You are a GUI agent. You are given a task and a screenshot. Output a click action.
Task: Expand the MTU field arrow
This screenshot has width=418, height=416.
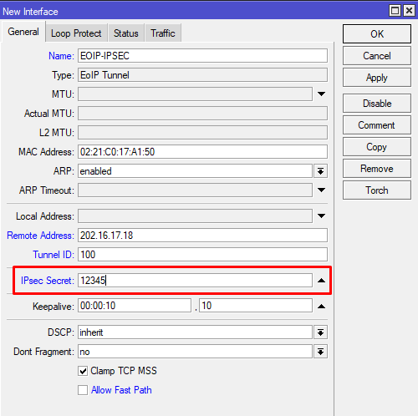coord(321,94)
